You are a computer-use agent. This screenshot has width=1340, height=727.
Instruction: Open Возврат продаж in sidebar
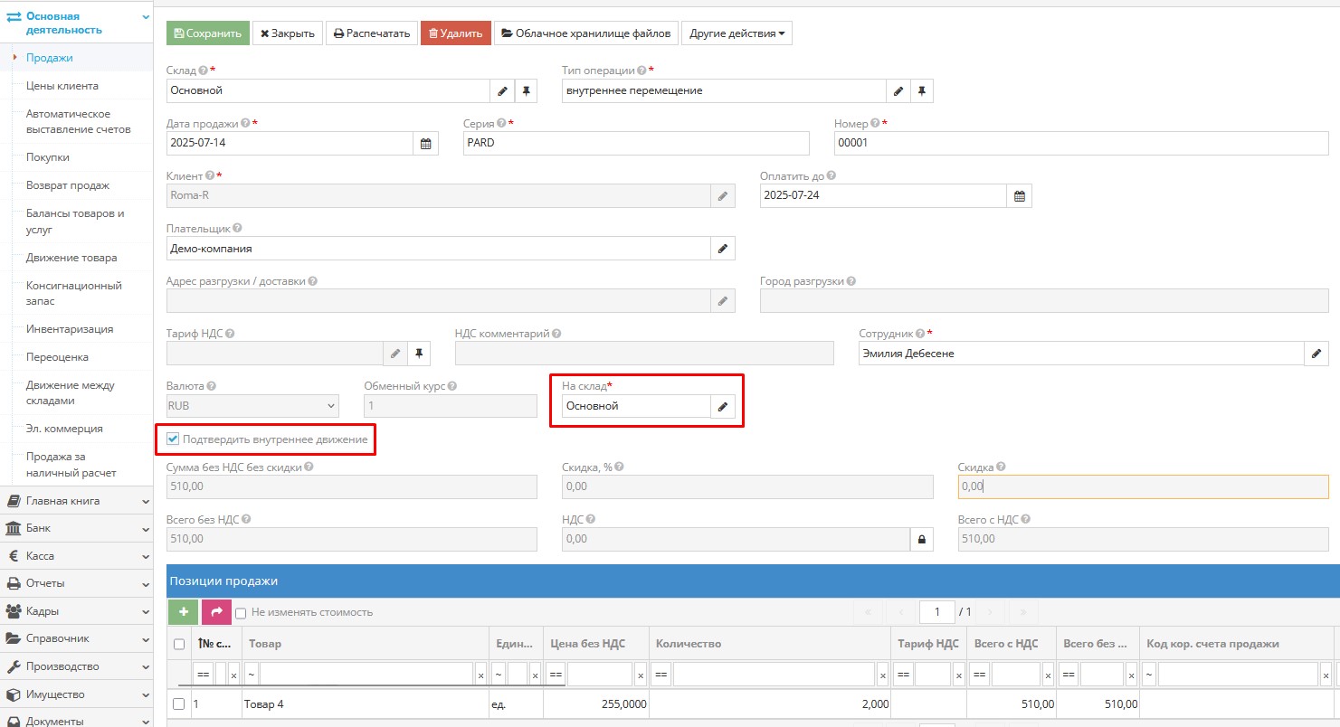68,185
